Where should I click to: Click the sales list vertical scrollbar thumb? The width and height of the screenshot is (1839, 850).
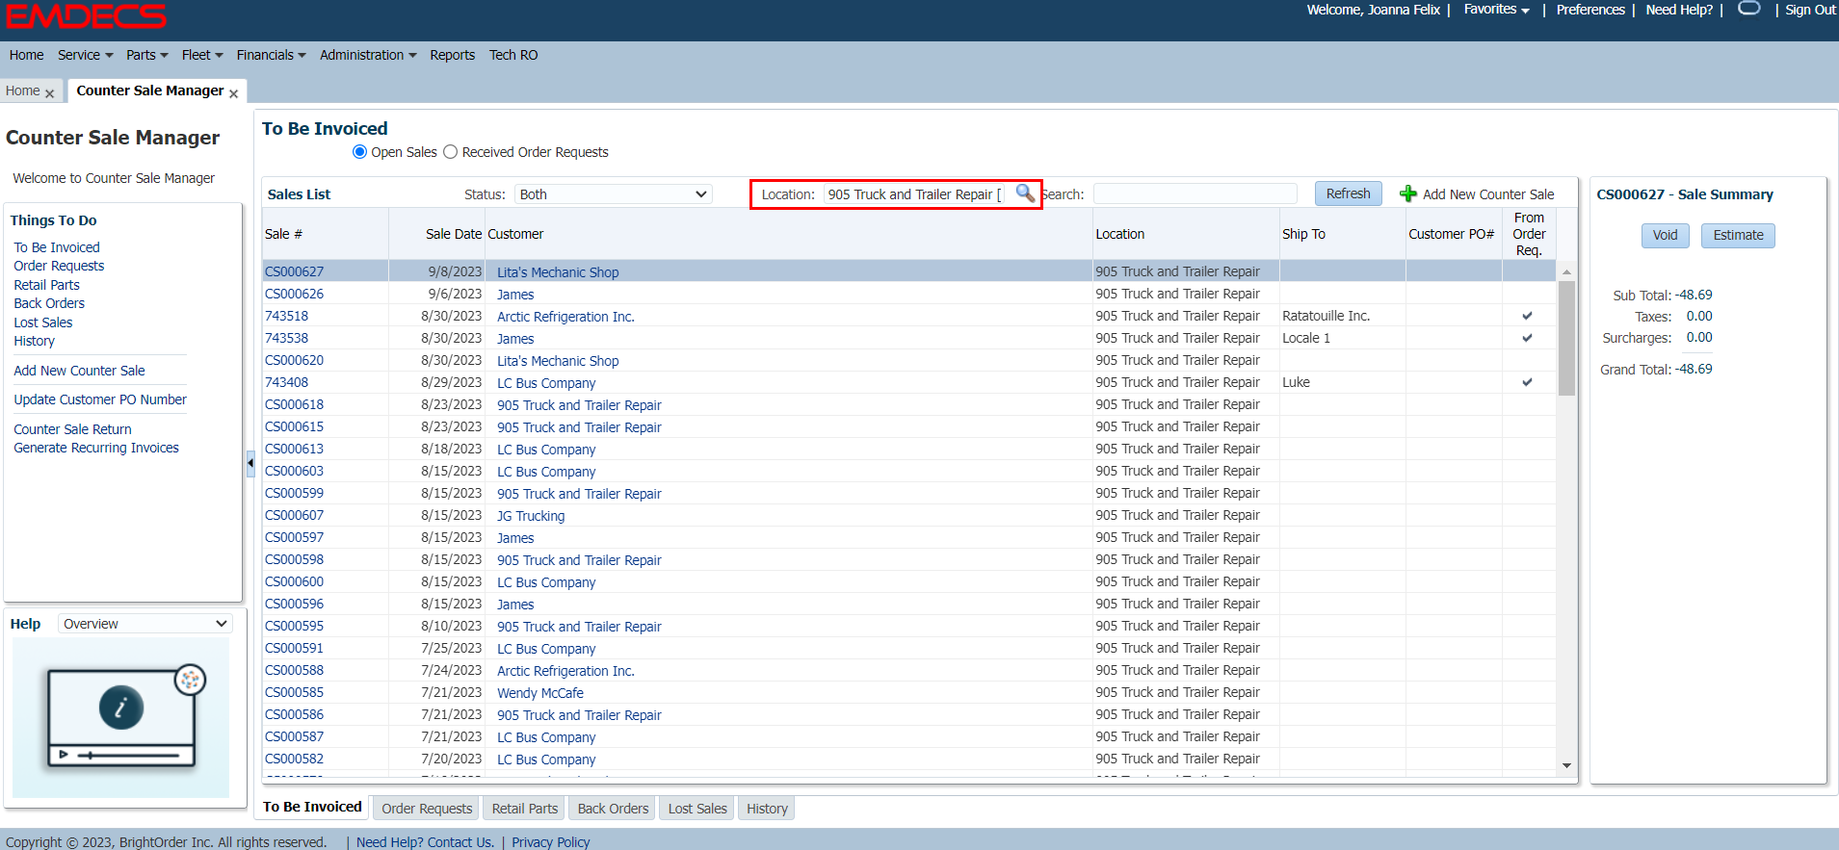pyautogui.click(x=1566, y=338)
